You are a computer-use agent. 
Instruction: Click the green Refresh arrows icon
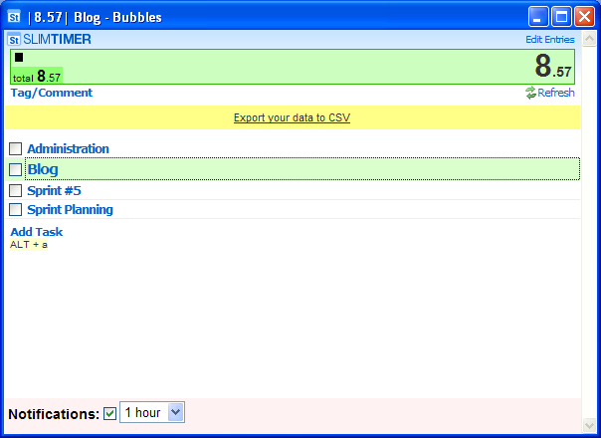[530, 93]
